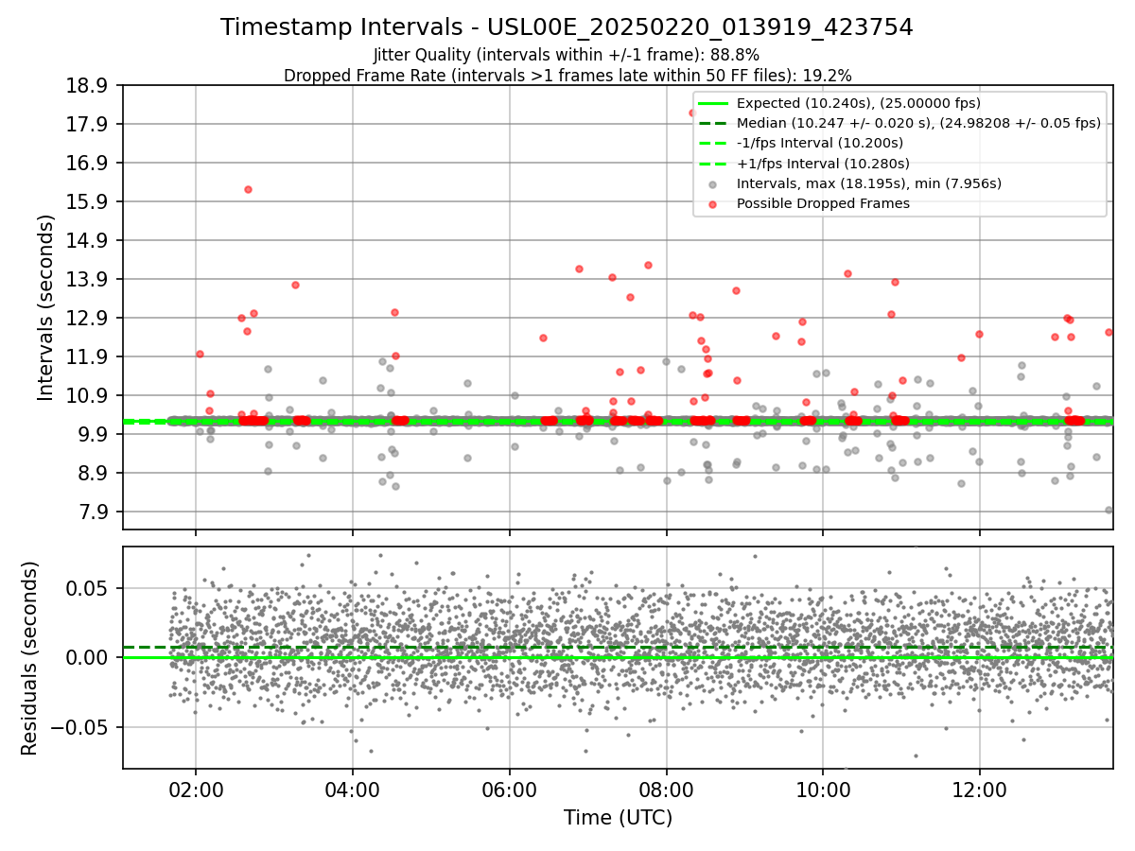Screen dimensions: 1135x851
Task: Click the grey dot marker beside 'Intervals, max'
Action: tap(713, 183)
